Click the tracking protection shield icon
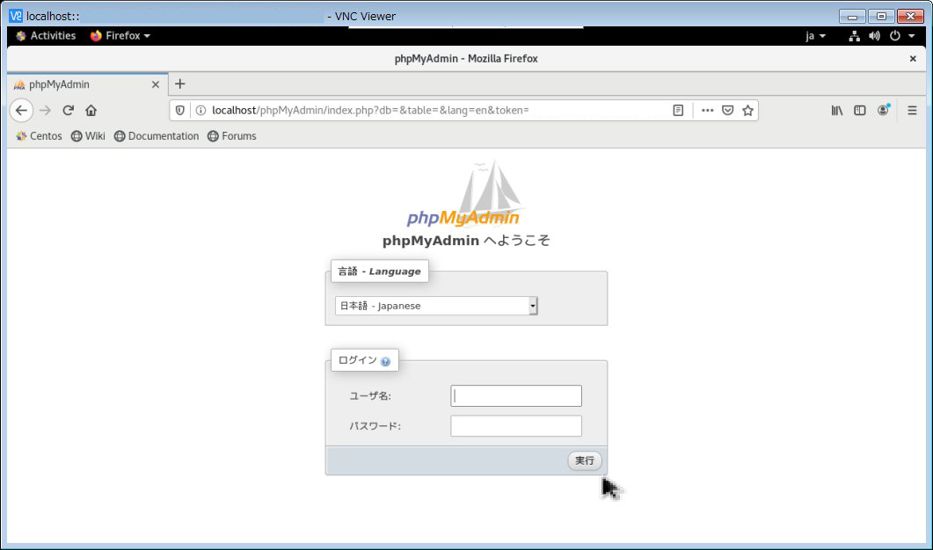933x550 pixels. click(x=179, y=110)
